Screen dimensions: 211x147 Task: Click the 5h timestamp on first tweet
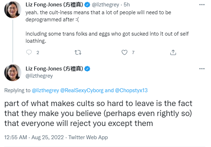pos(126,5)
